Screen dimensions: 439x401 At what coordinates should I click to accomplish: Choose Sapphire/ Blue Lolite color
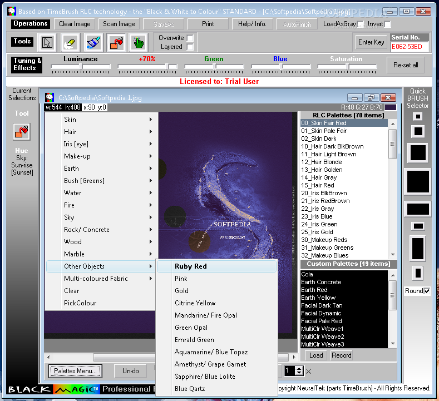(216, 377)
